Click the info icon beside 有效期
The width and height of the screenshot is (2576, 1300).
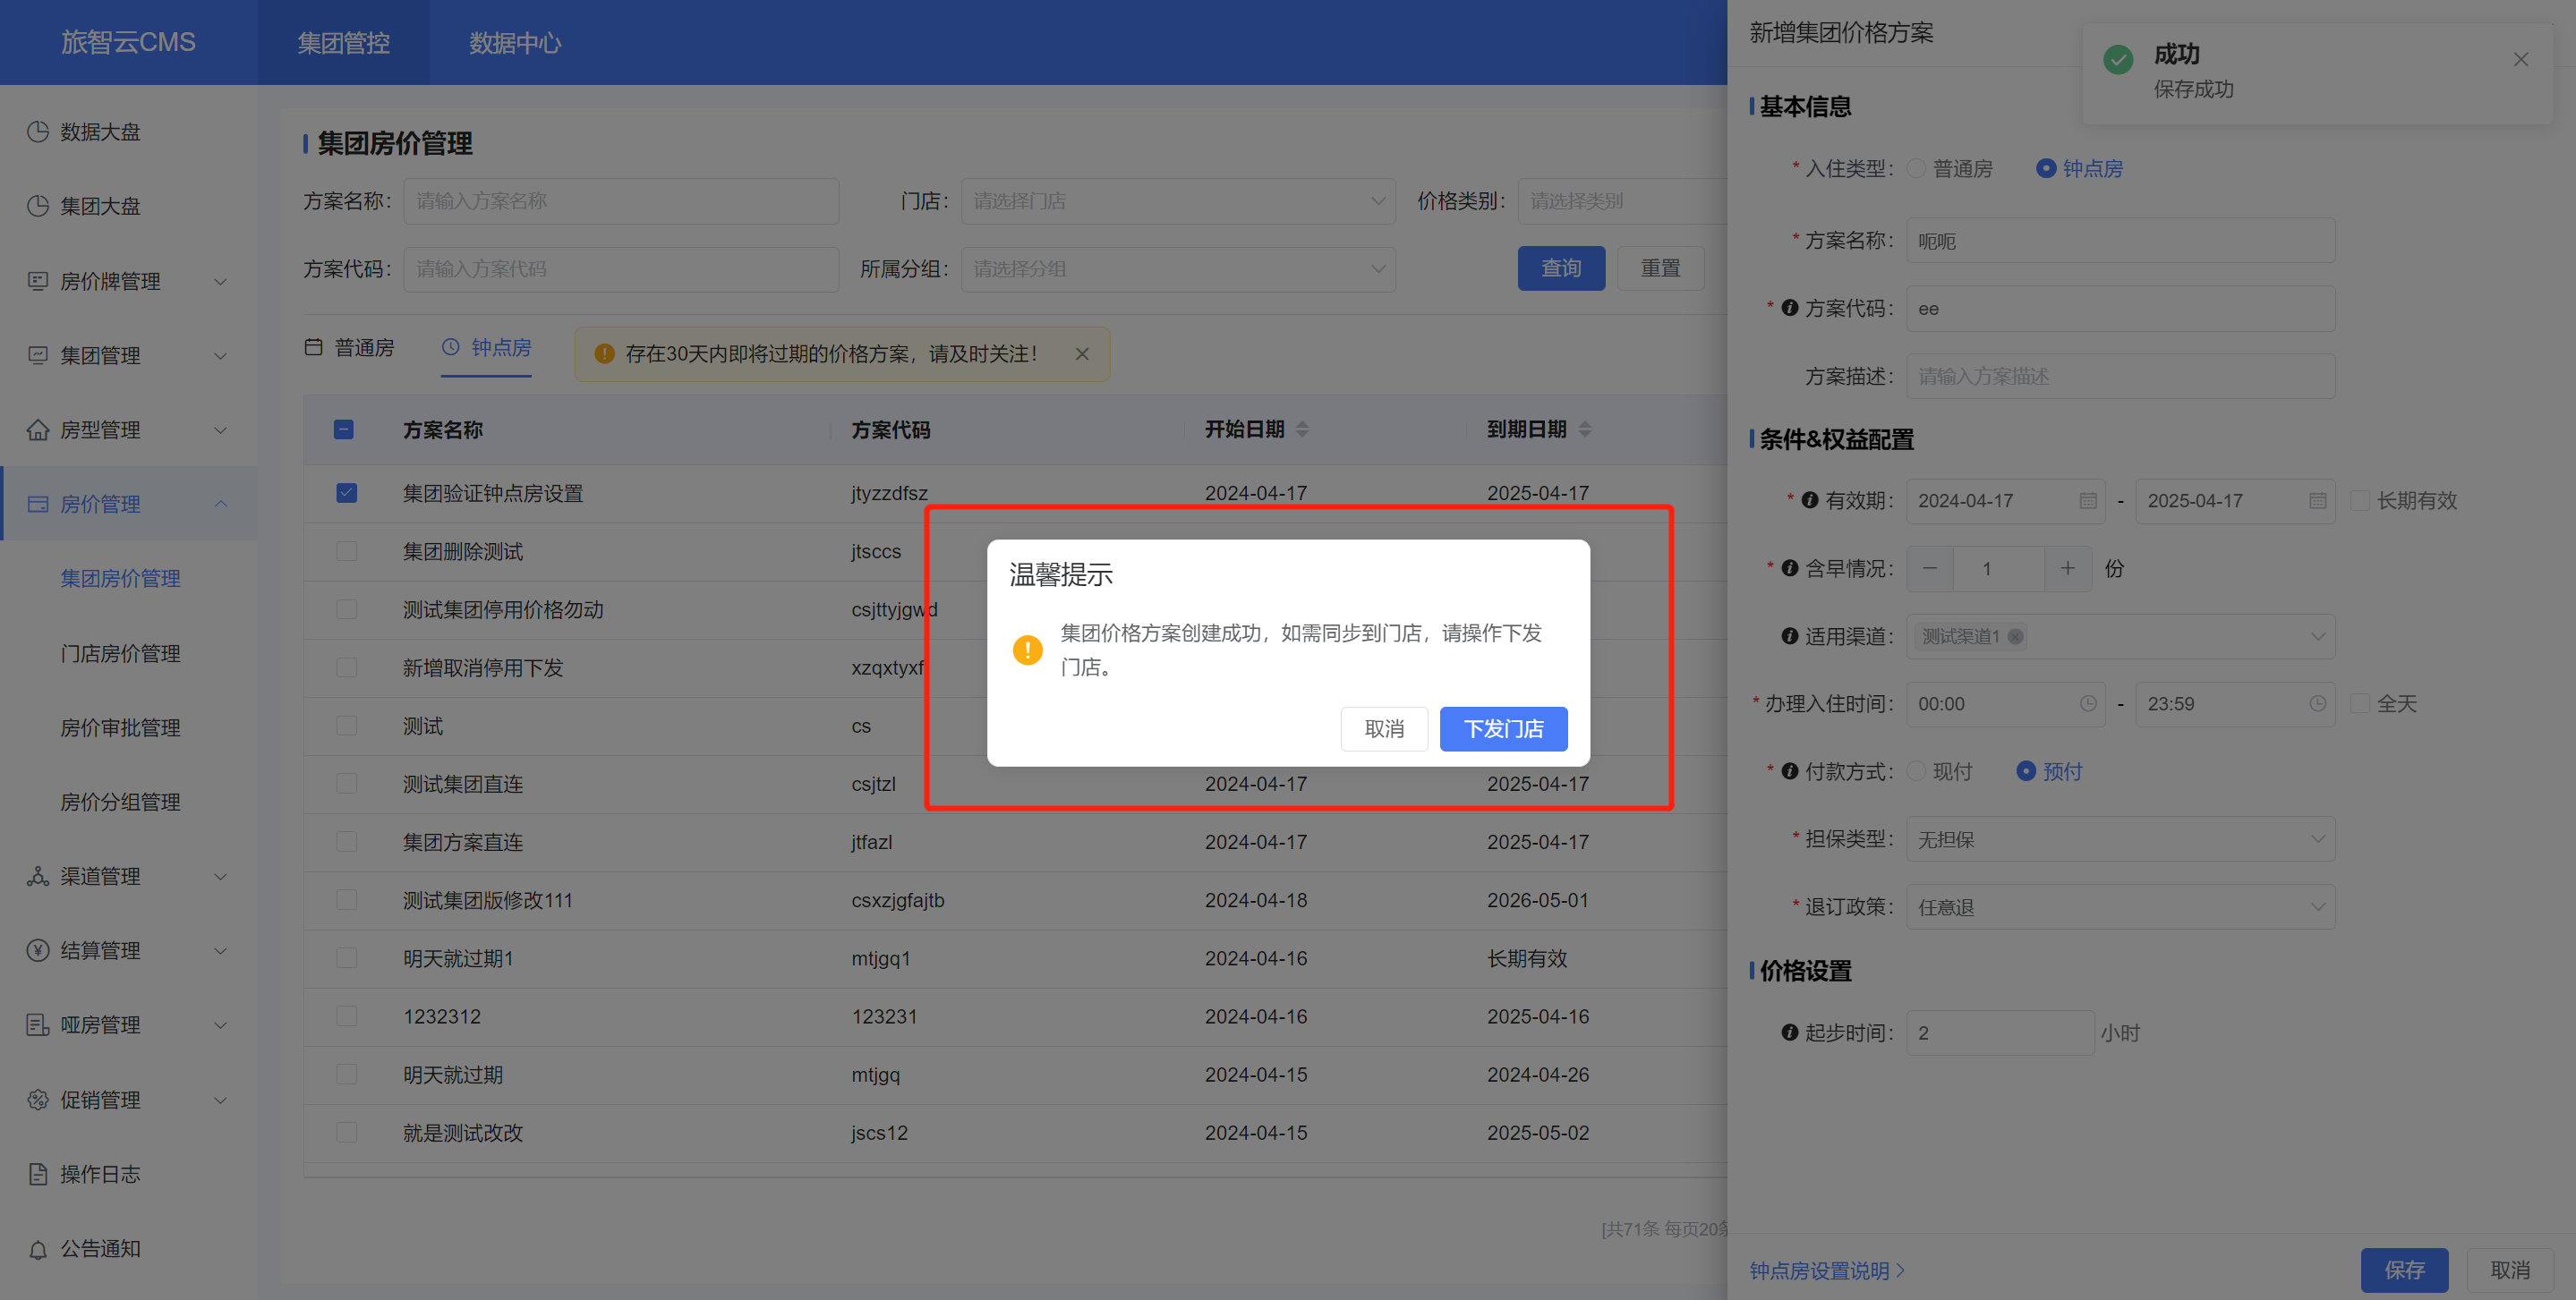1810,499
